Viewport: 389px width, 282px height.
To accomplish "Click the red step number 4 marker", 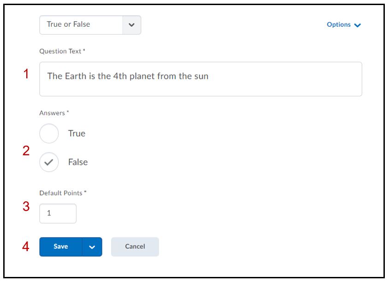I will point(26,247).
